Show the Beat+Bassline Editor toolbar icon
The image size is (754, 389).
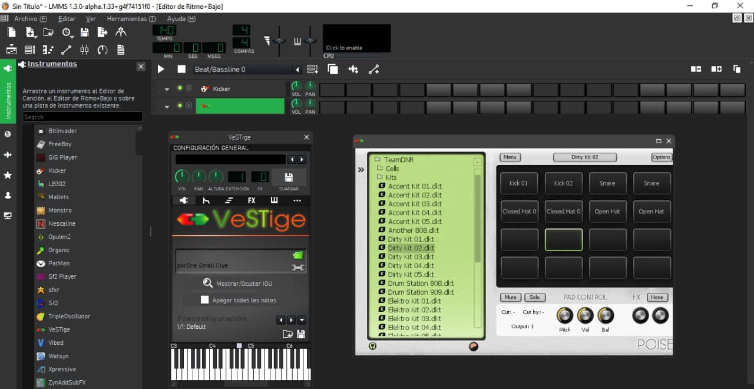[x=29, y=50]
